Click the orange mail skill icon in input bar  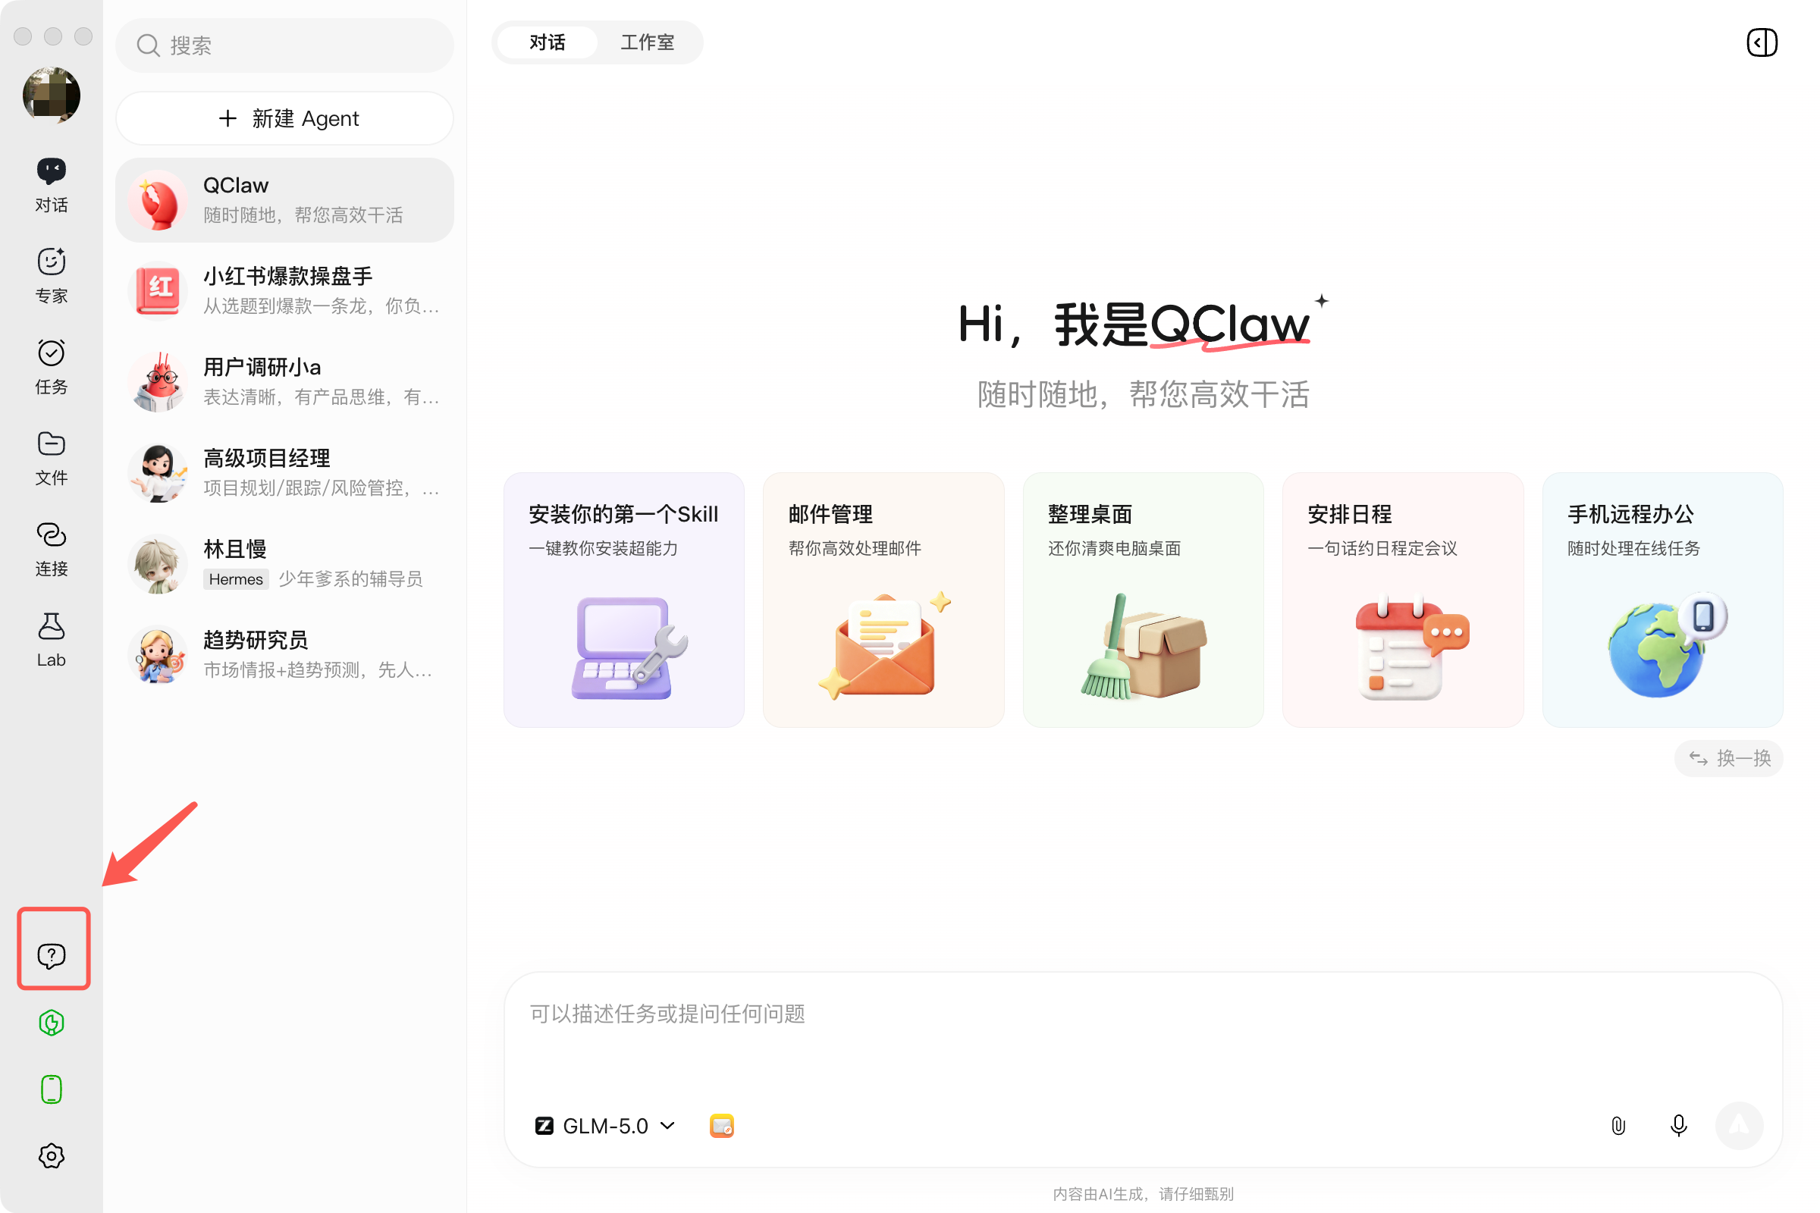click(x=722, y=1126)
